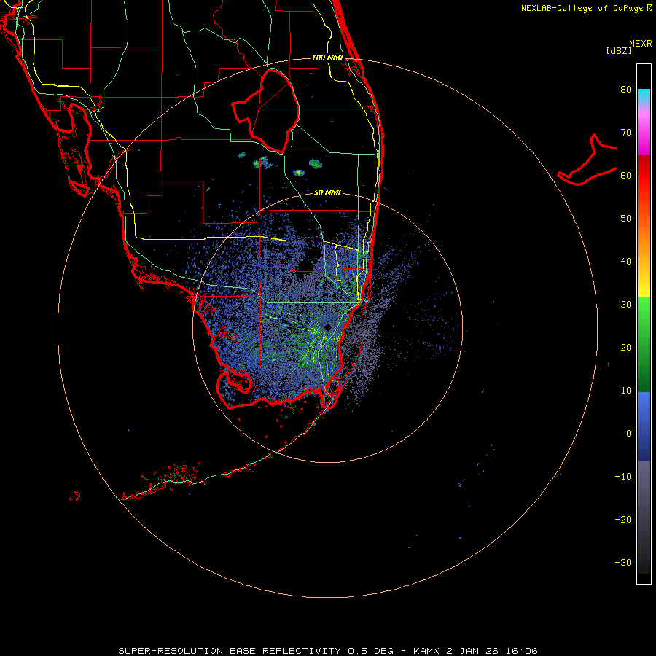The image size is (656, 656).
Task: Click the 50 NMI range ring label
Action: 327,193
